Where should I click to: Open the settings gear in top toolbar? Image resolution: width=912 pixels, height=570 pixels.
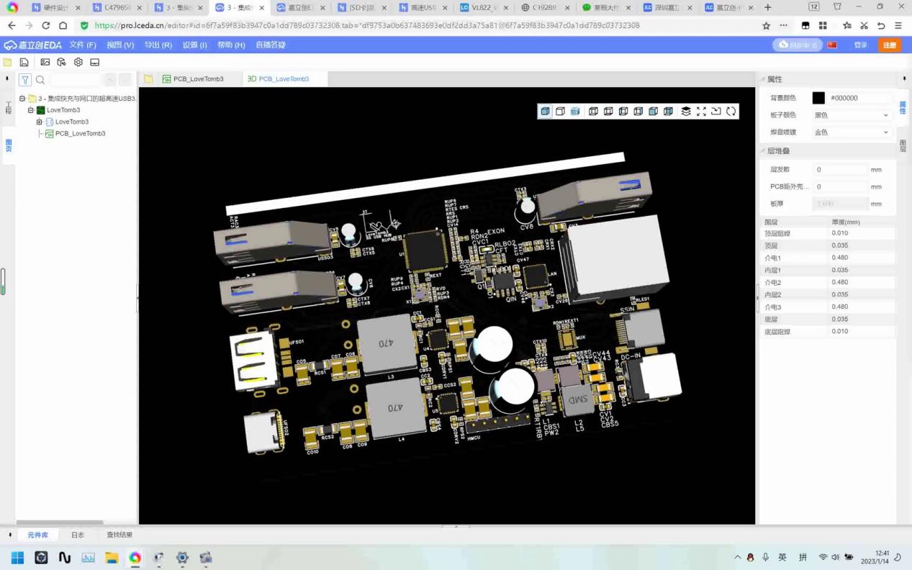[78, 63]
